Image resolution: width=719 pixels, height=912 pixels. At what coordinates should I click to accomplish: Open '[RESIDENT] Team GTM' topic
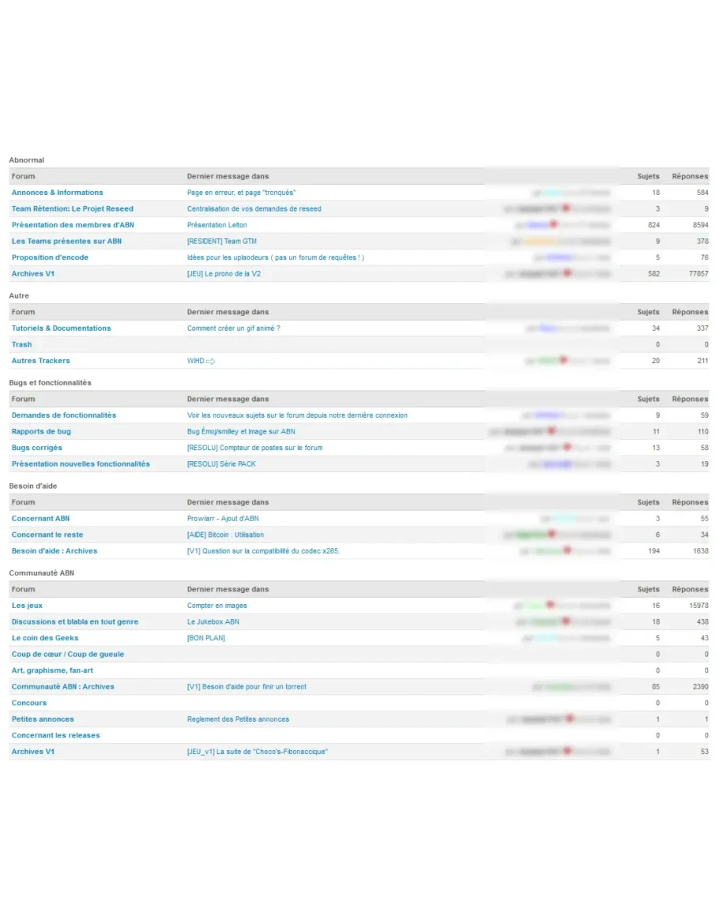coord(221,242)
